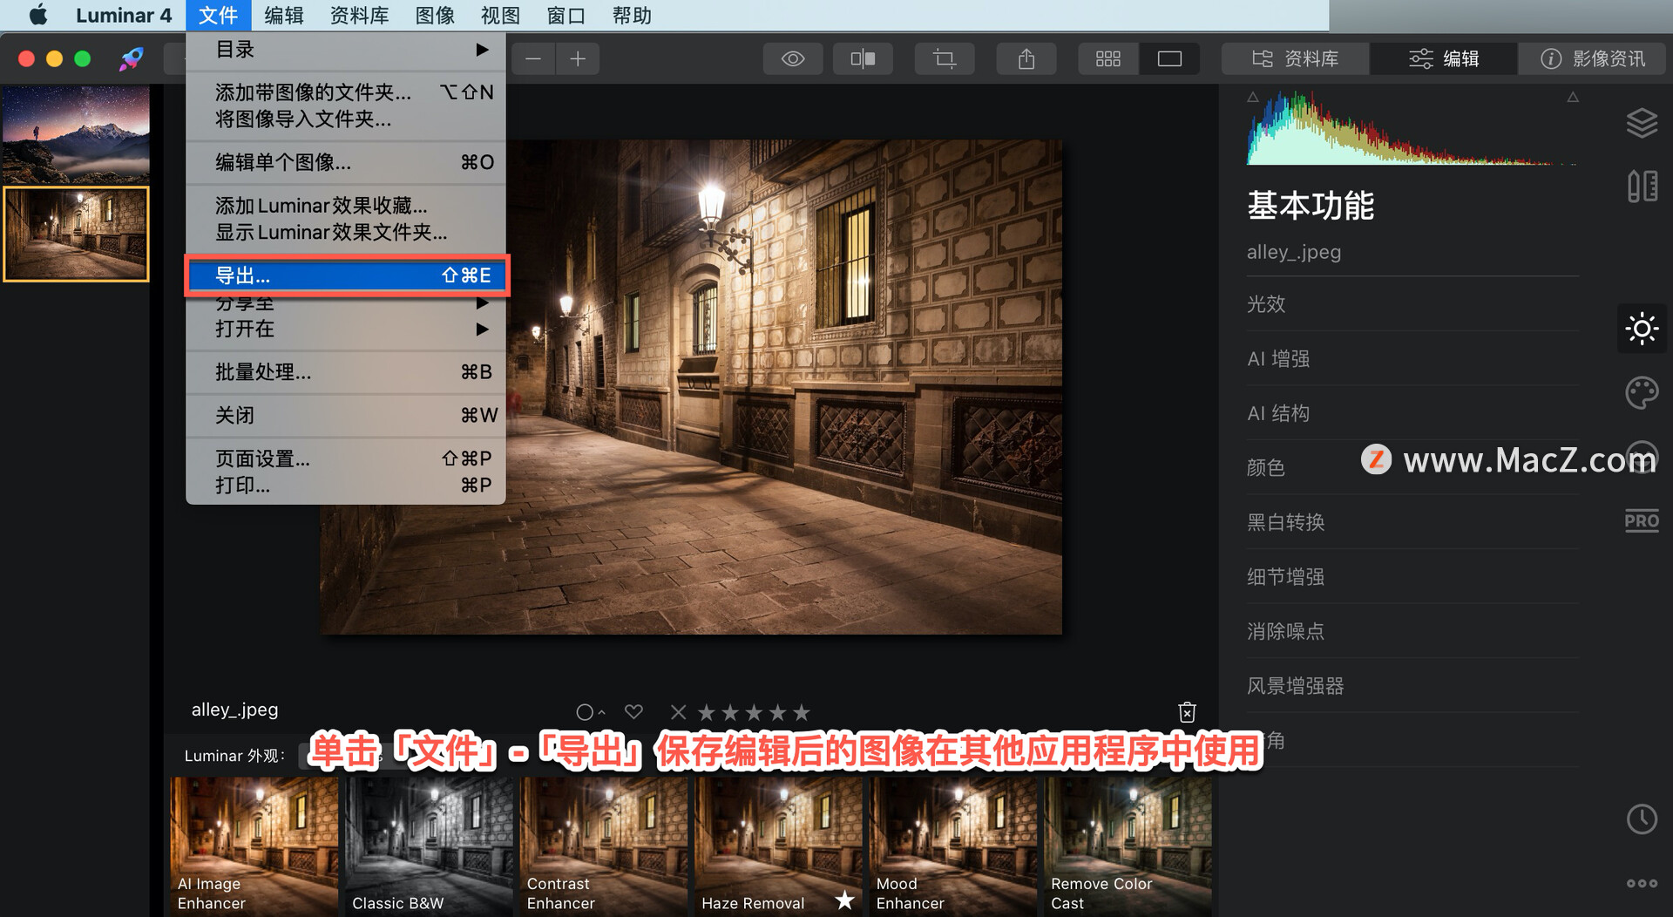Switch to the 编辑 edit tab

(x=1444, y=58)
